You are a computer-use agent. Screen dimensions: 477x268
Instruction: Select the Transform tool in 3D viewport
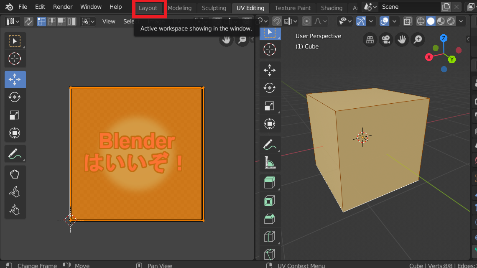click(270, 124)
